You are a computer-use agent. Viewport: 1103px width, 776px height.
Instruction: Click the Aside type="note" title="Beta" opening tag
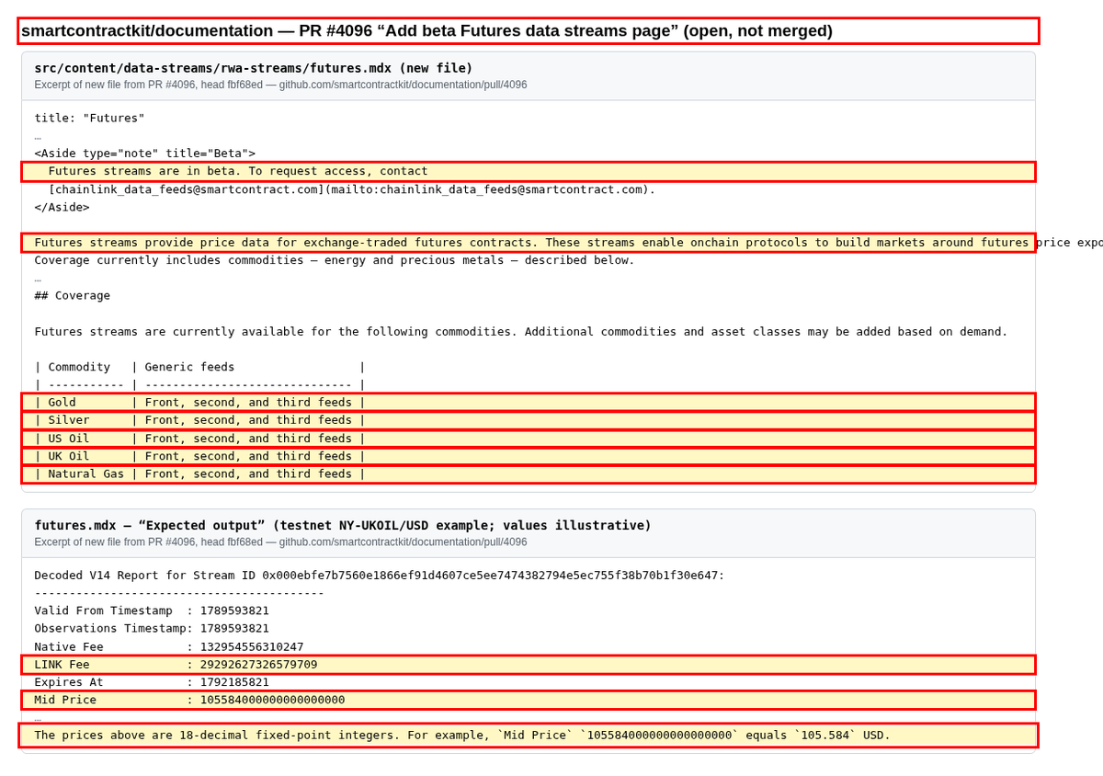(145, 154)
